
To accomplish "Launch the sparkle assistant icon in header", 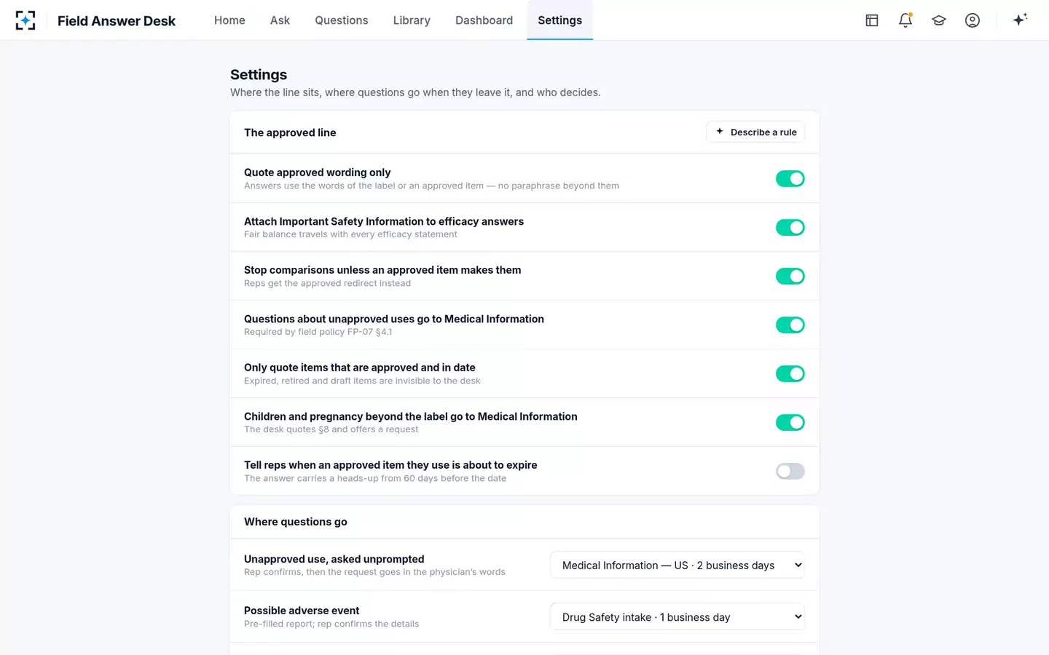I will tap(1020, 20).
